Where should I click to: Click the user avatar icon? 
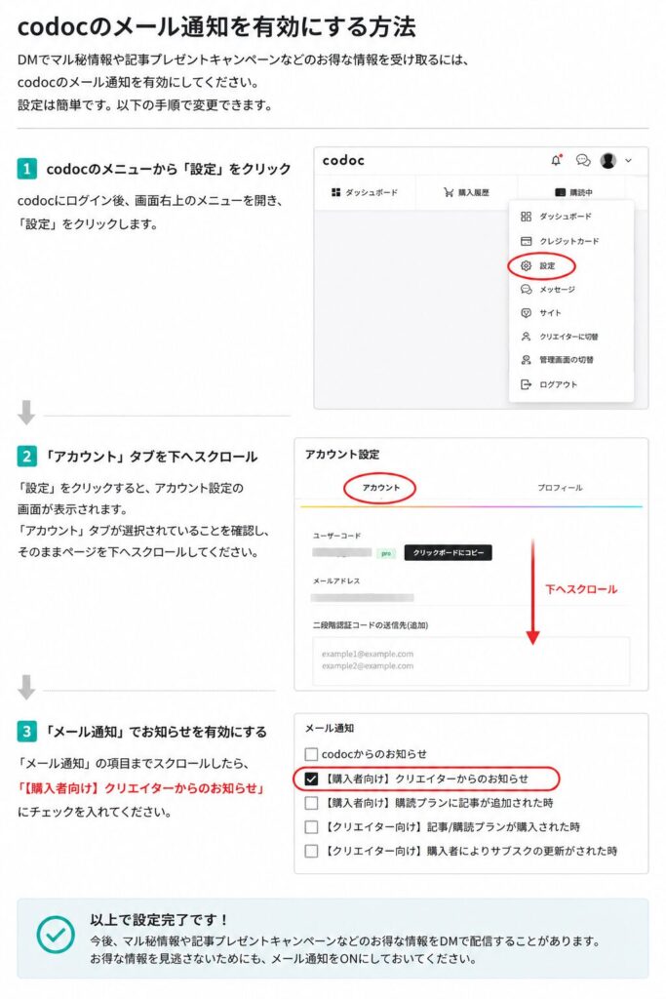pos(608,161)
